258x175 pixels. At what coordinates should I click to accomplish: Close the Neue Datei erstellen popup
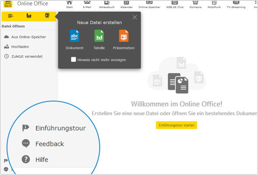135,17
